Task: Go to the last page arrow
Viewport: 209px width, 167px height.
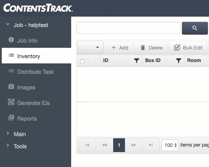Action: tap(151, 145)
